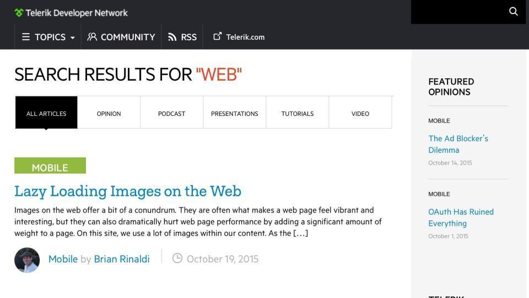Open Lazy Loading Images on the Web article
Viewport: 529px width, 298px height.
point(128,191)
